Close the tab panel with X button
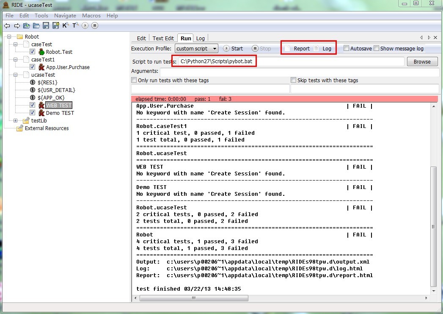Screen dimensions: 443x314 [435, 37]
